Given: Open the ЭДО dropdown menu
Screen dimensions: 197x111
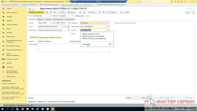Looking at the screenshot, I should point(62,12).
